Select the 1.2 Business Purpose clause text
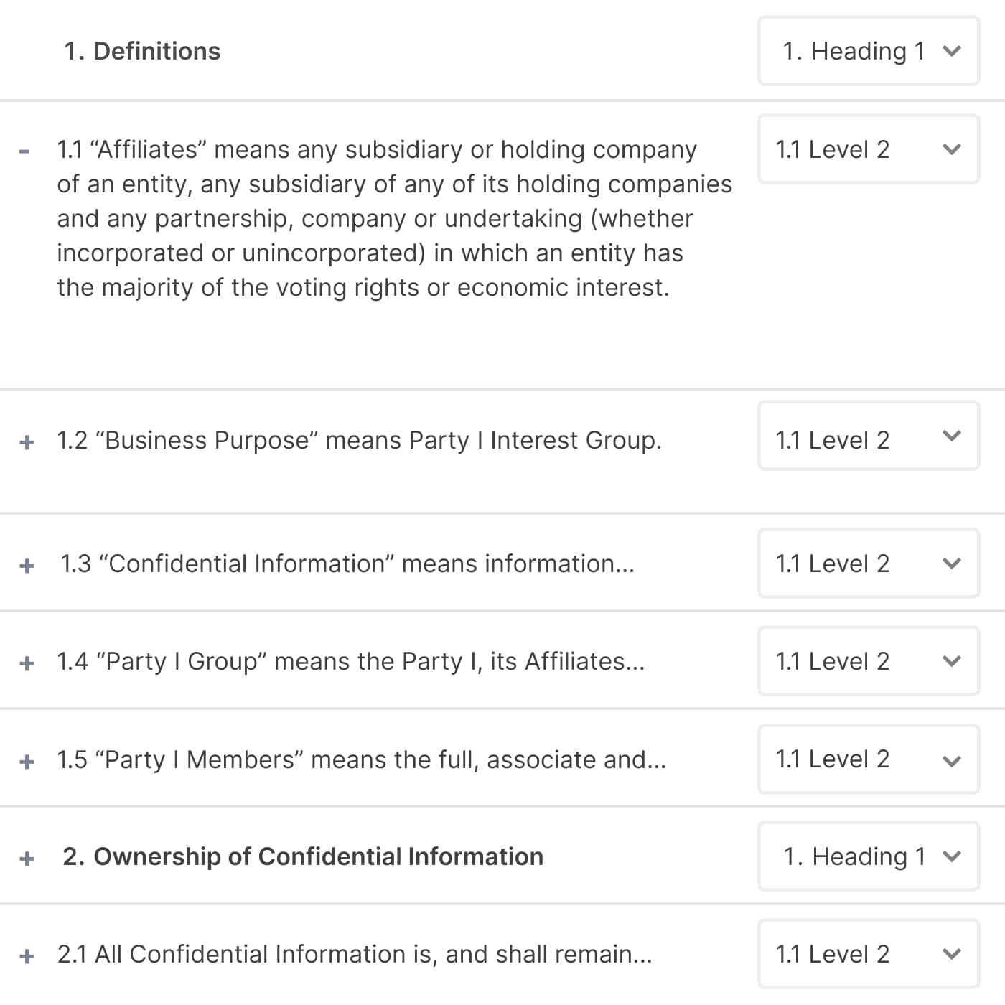Image resolution: width=1005 pixels, height=1005 pixels. [359, 440]
